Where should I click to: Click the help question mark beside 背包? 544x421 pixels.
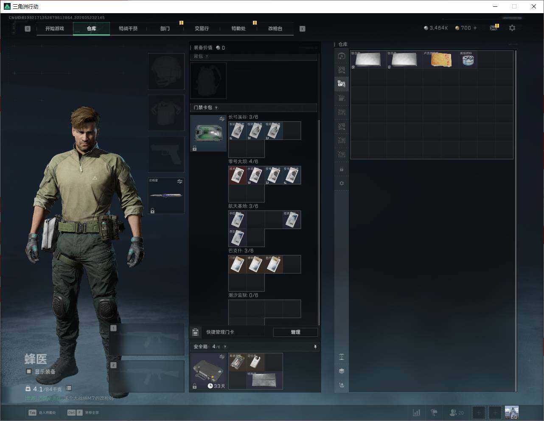coord(207,56)
